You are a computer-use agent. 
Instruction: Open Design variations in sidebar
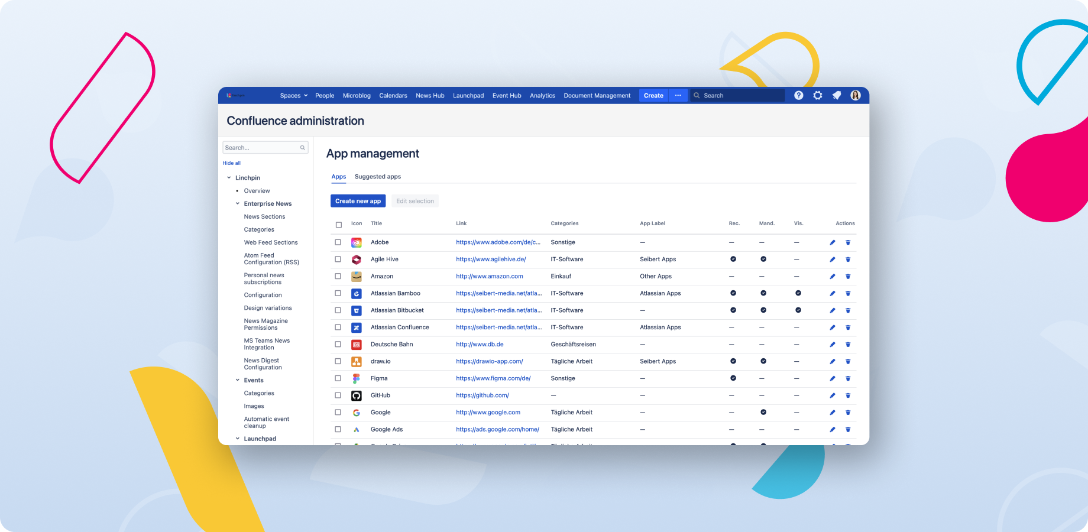tap(268, 308)
